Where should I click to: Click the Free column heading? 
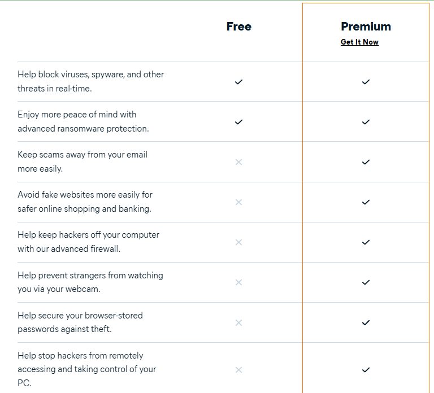coord(238,27)
